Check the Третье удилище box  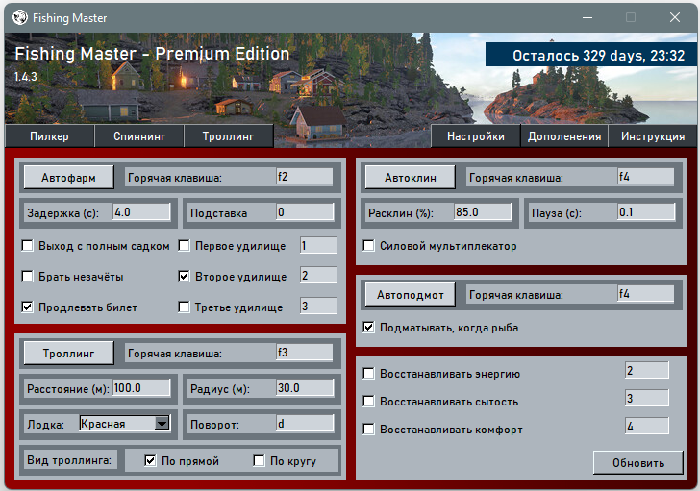click(x=185, y=307)
